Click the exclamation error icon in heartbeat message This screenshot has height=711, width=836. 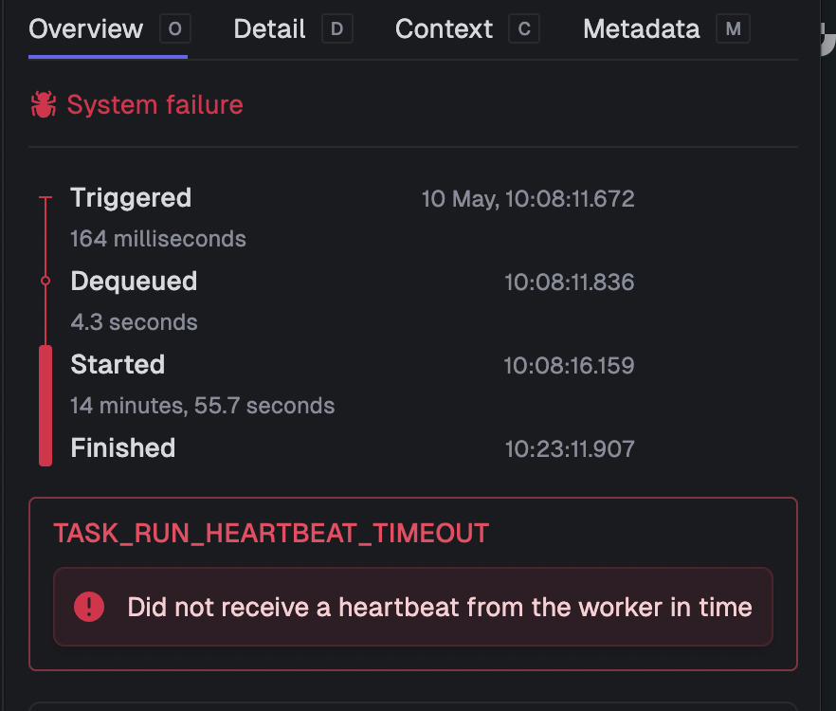(89, 607)
